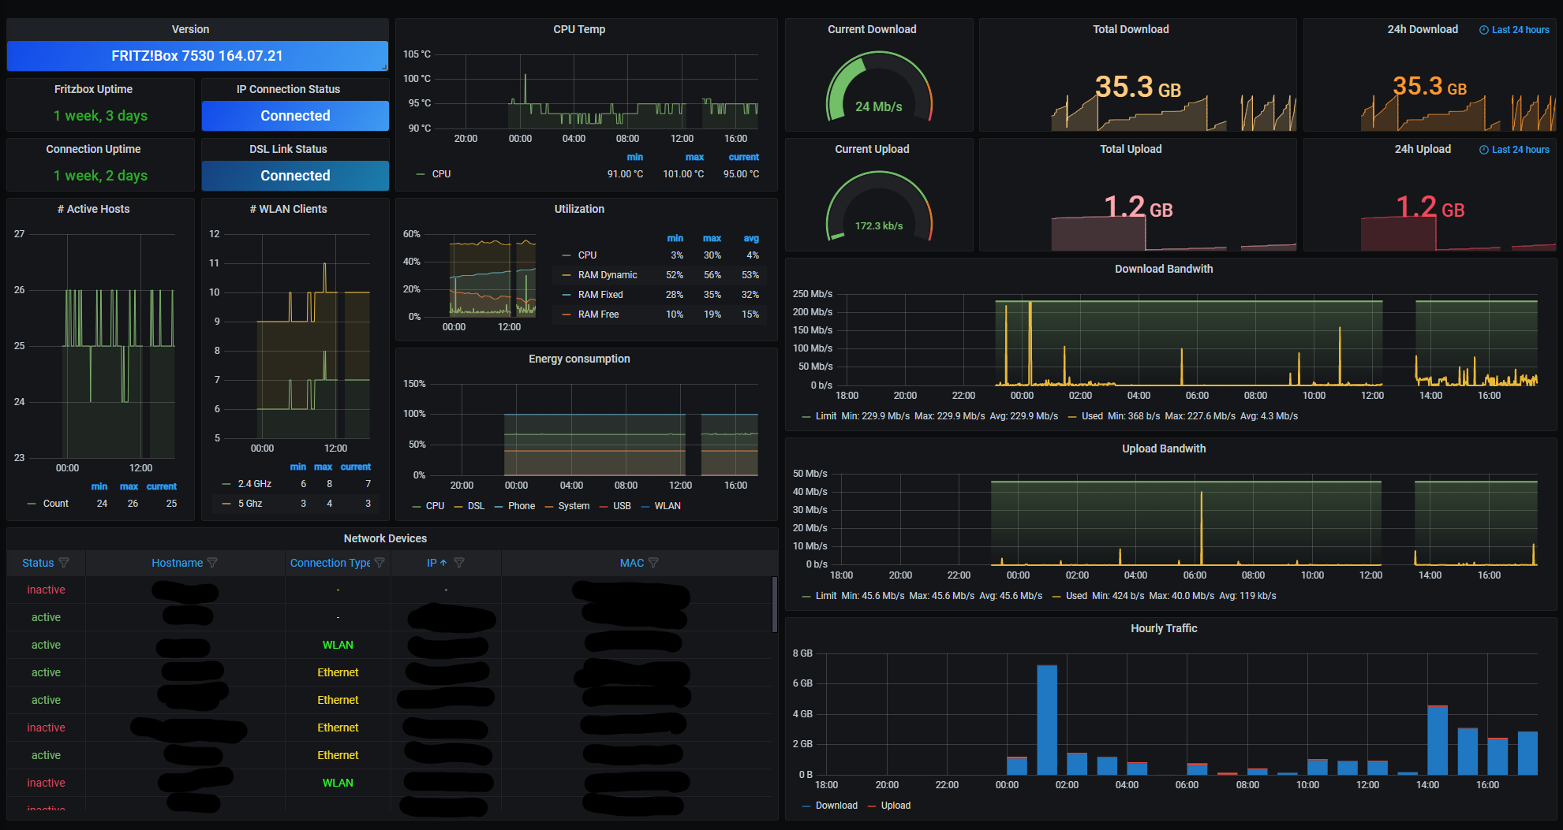This screenshot has width=1563, height=830.
Task: Open the Connection Type column filter icon
Action: 380,563
